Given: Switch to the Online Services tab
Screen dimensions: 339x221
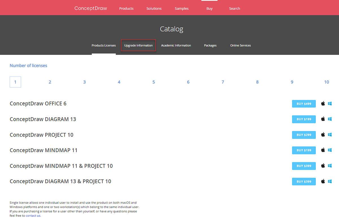Looking at the screenshot, I should (x=240, y=45).
